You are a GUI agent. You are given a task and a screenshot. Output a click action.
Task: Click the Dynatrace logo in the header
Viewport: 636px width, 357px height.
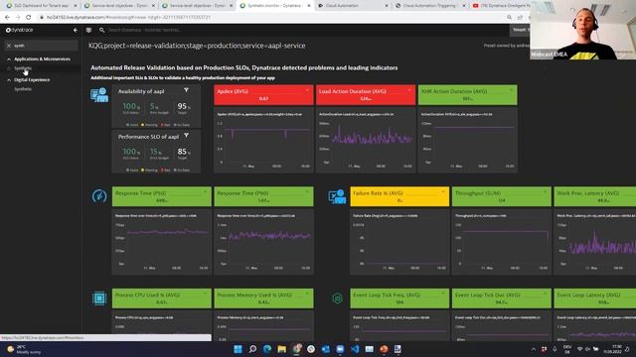tap(19, 30)
